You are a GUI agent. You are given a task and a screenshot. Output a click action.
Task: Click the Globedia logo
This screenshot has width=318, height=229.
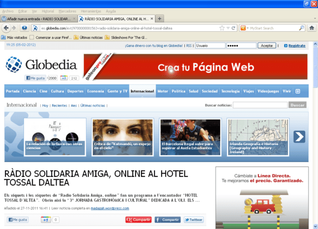(x=42, y=64)
